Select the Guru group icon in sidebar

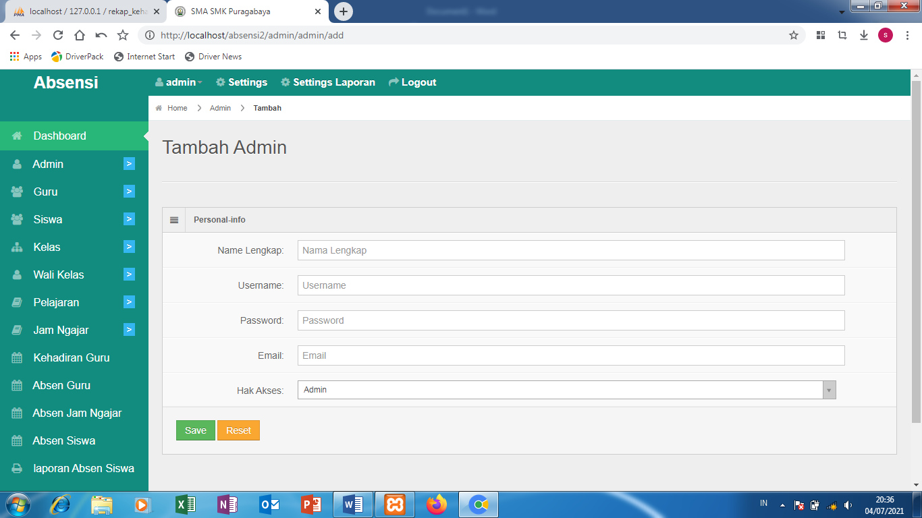(x=18, y=192)
